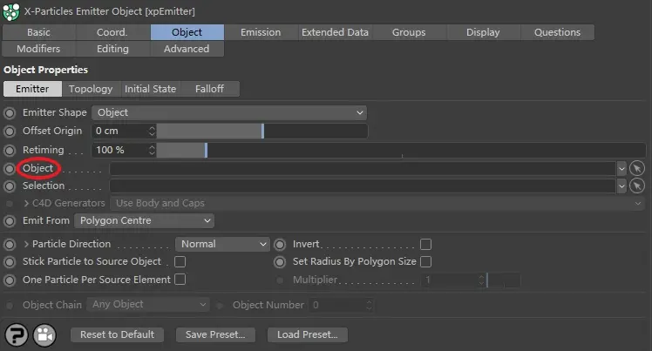Click the Multiplier value field
Viewport: 652px width, 351px height.
point(449,280)
